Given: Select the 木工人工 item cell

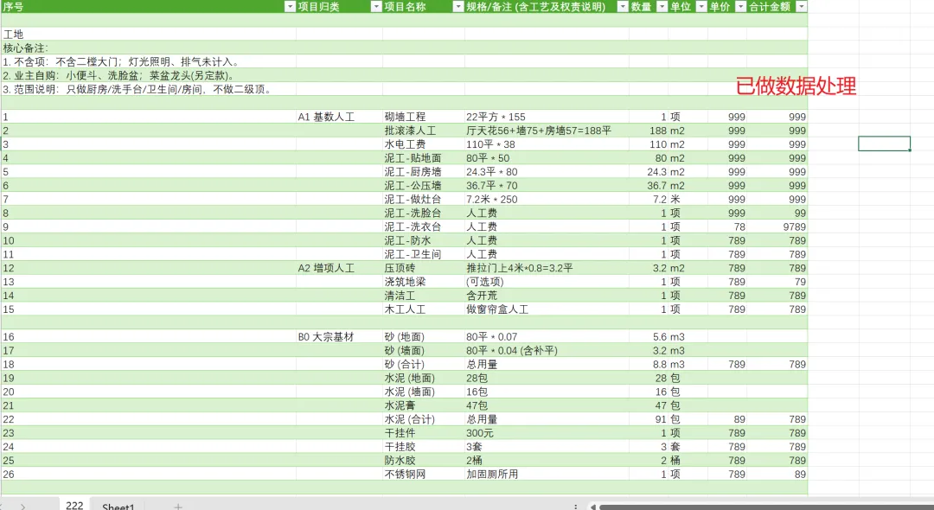Looking at the screenshot, I should (424, 309).
